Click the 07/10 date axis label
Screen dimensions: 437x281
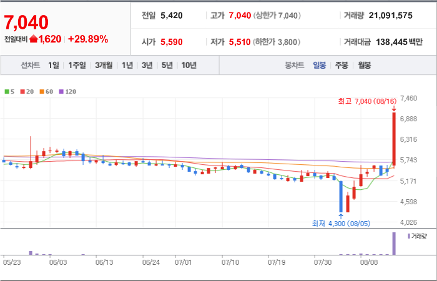tap(230, 262)
